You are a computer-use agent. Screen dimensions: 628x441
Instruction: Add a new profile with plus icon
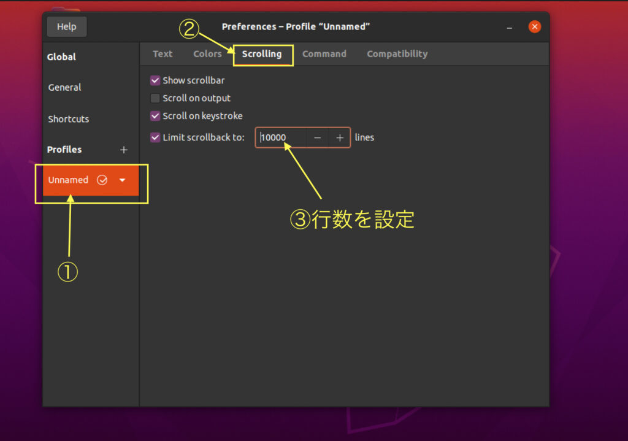pyautogui.click(x=123, y=150)
